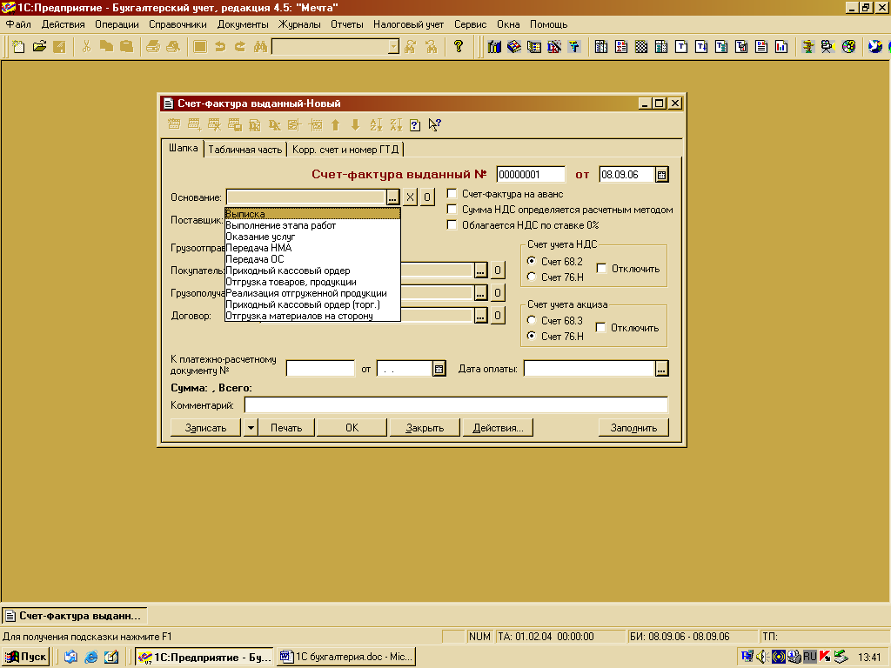
Task: Toggle Отключить checkbox in Счет учета акциза
Action: coord(600,328)
